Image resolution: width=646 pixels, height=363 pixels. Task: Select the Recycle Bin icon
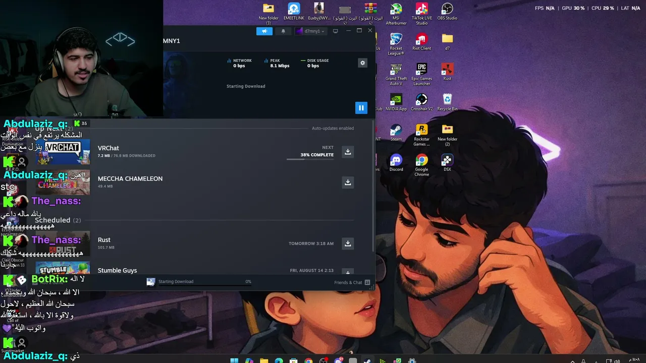[x=447, y=102]
